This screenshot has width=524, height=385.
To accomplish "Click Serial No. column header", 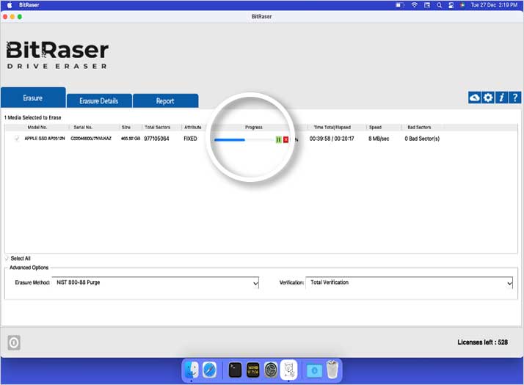I will pyautogui.click(x=83, y=127).
